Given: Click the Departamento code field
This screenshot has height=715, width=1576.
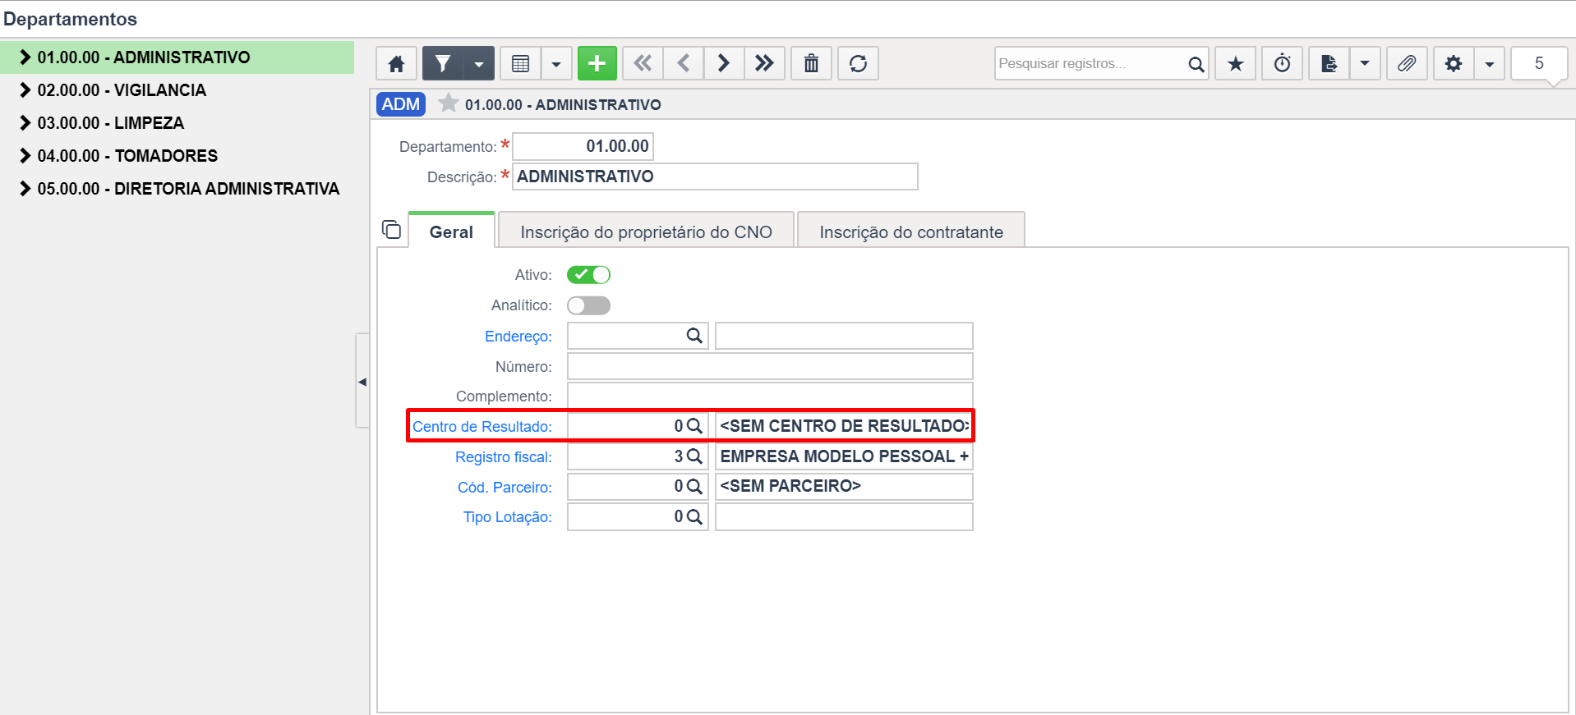Looking at the screenshot, I should click(583, 146).
